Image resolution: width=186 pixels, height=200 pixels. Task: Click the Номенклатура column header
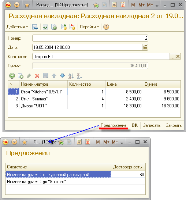(43, 84)
